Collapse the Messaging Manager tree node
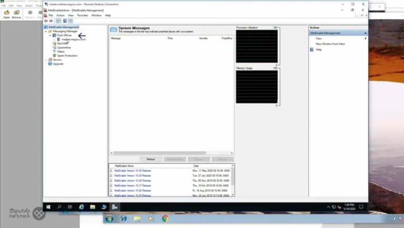The width and height of the screenshot is (404, 228). click(x=46, y=31)
